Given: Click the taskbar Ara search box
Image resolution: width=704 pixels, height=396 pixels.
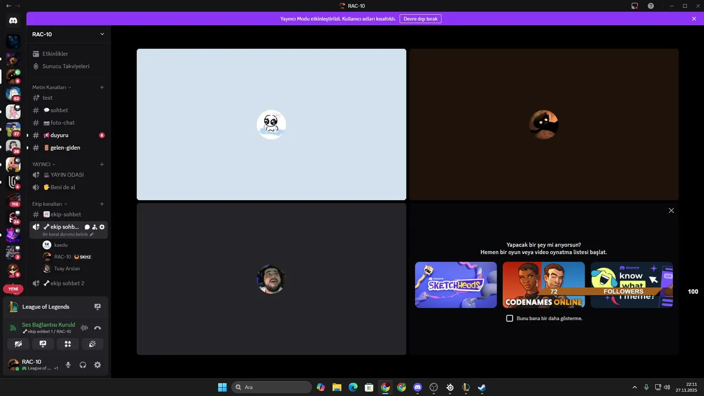Looking at the screenshot, I should click(x=272, y=387).
